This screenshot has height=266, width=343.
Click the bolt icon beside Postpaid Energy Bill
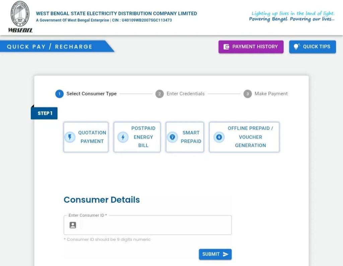click(x=123, y=137)
